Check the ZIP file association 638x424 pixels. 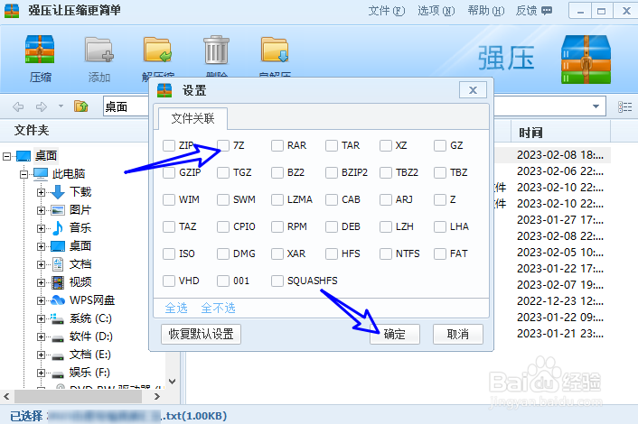[169, 145]
